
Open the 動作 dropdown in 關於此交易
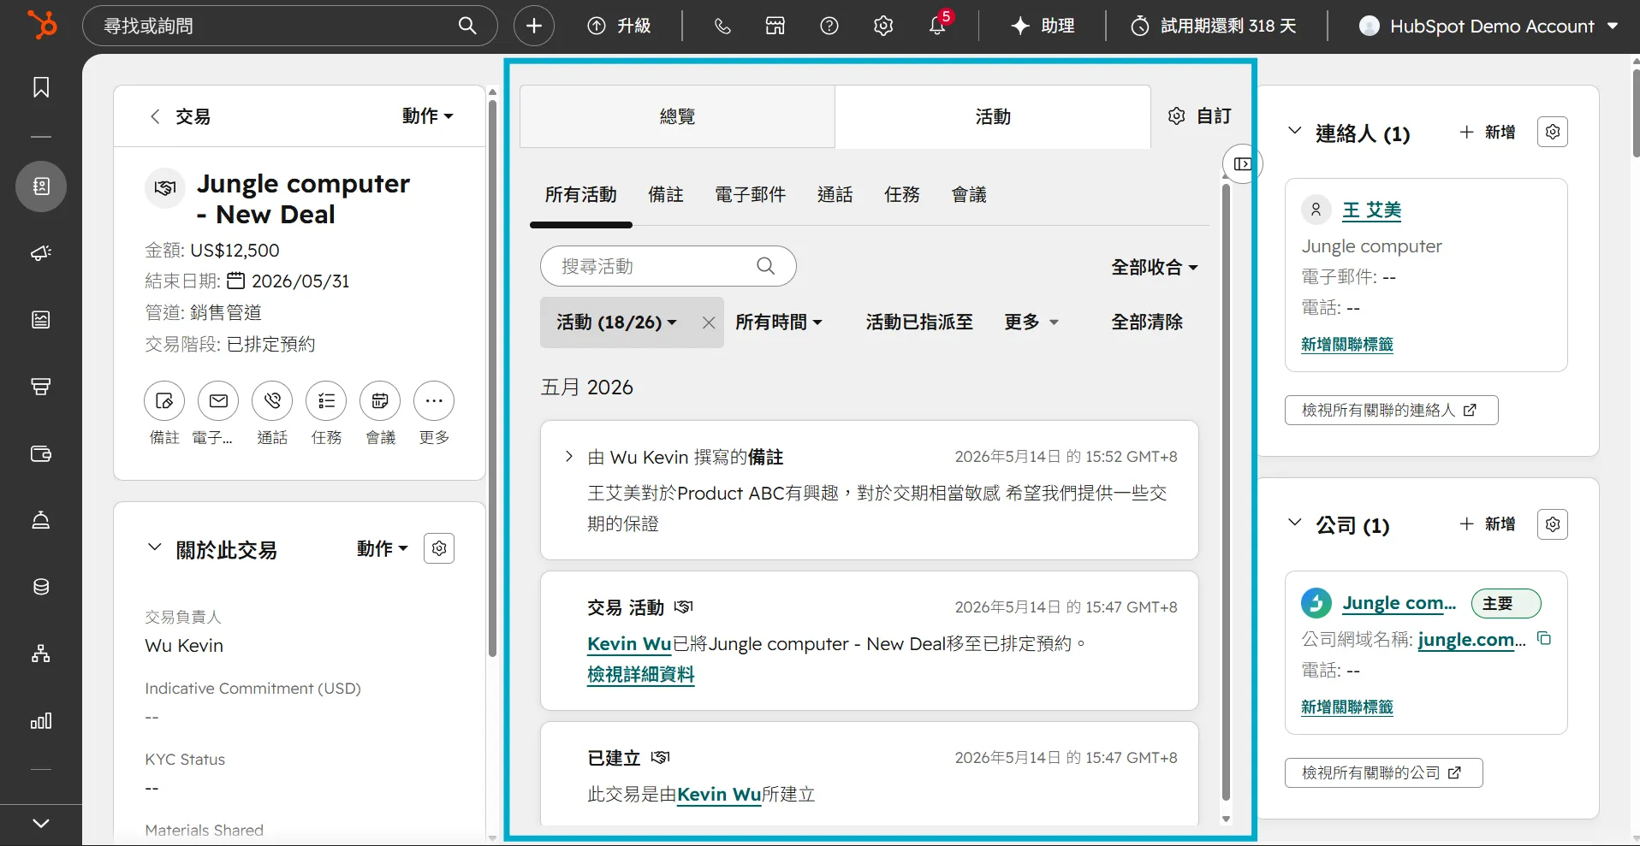click(383, 548)
